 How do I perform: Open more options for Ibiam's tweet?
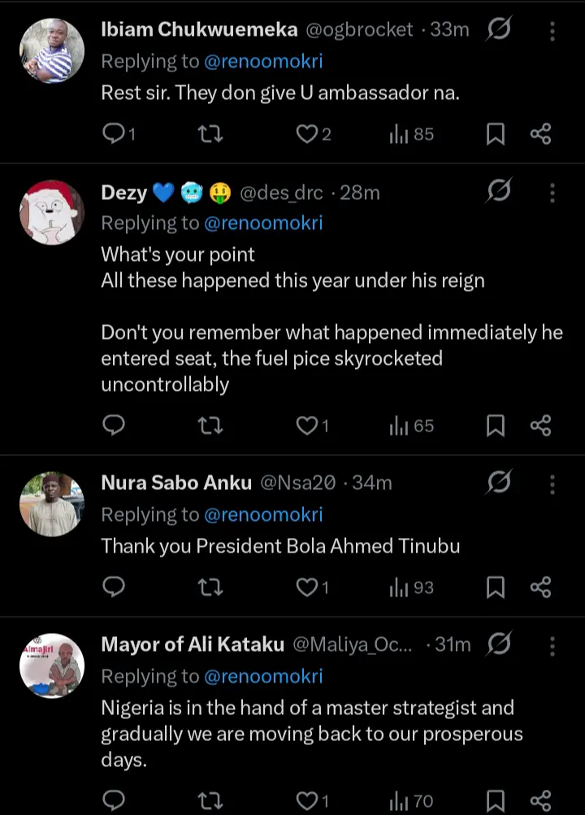point(552,31)
